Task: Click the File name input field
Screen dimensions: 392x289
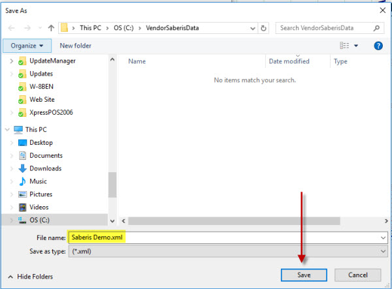Action: click(x=248, y=238)
